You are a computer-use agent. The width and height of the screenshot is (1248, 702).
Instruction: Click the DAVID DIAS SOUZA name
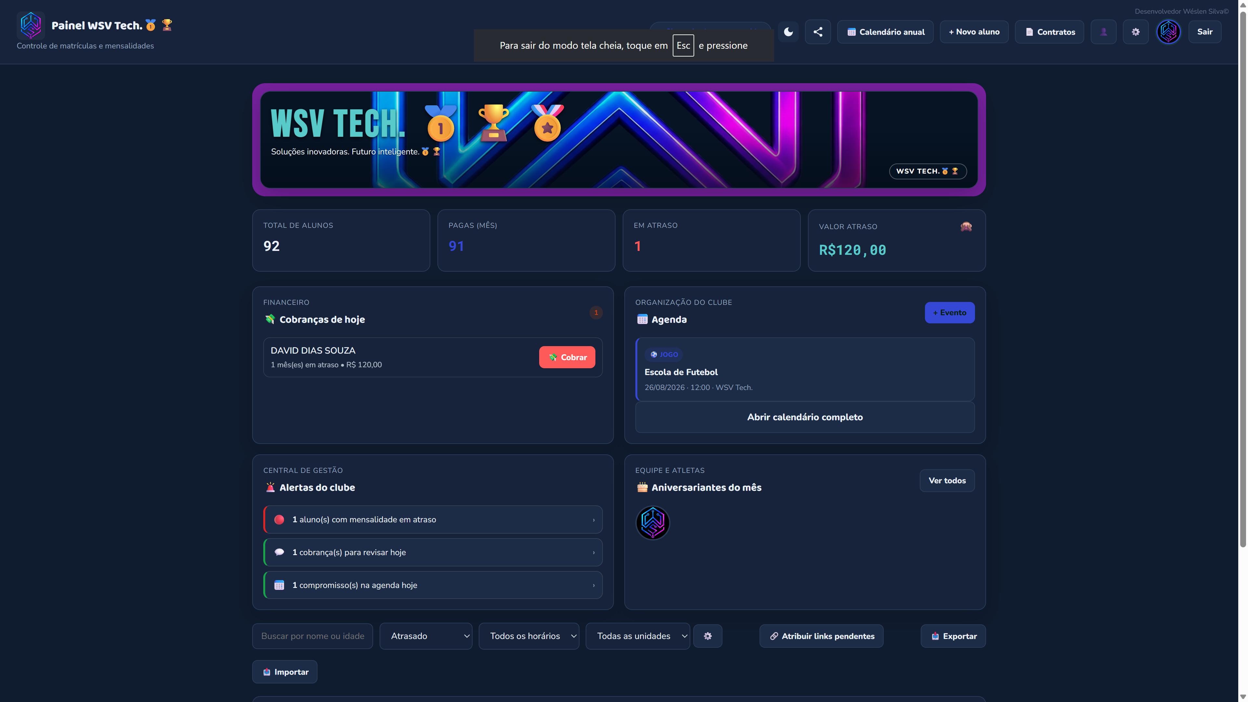(x=313, y=350)
